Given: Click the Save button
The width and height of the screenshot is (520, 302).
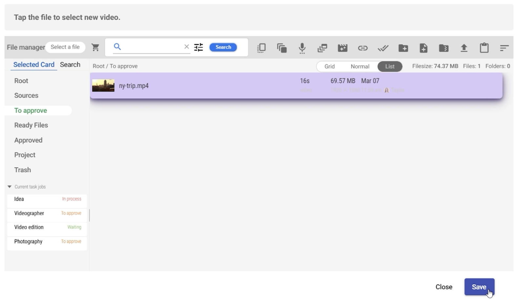Looking at the screenshot, I should point(479,287).
